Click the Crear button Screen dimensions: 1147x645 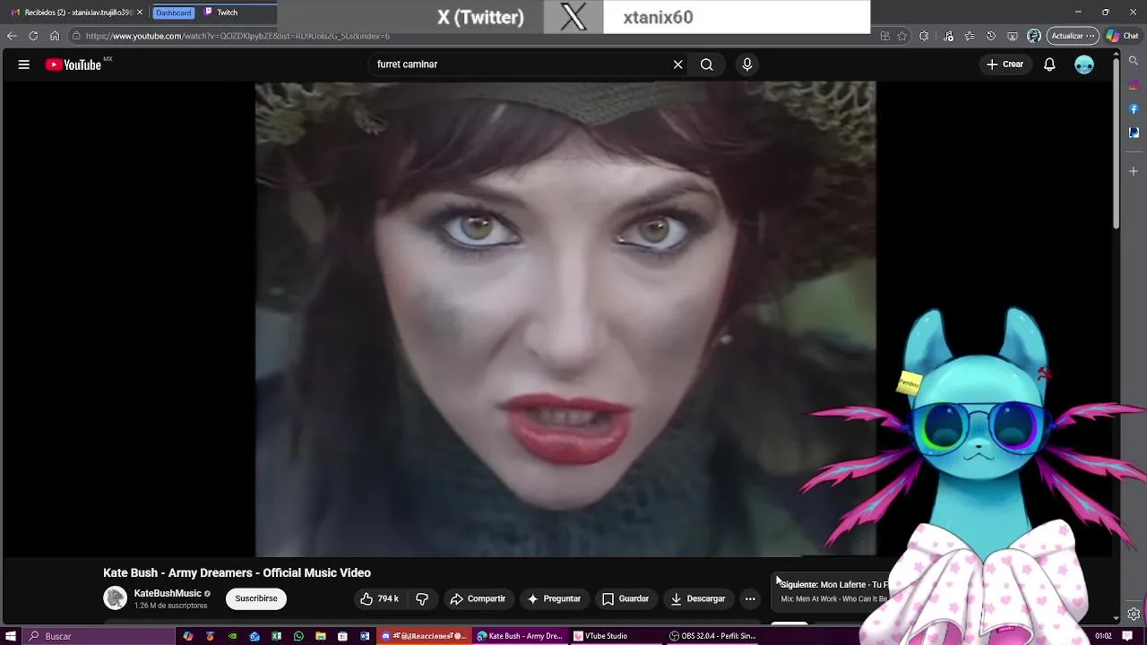[x=1005, y=64]
